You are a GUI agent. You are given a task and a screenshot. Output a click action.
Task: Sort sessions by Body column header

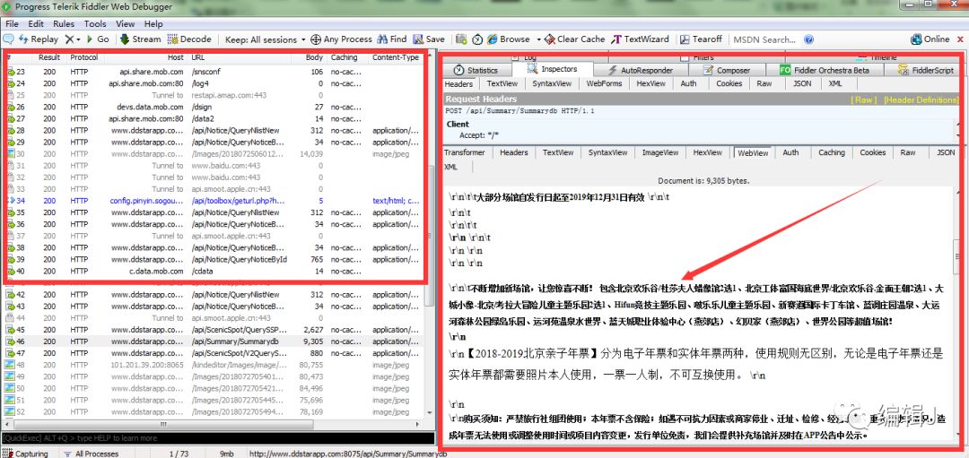(x=315, y=57)
